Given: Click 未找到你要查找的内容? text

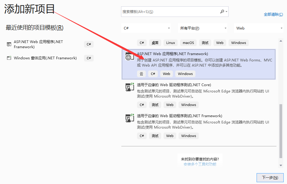Looking at the screenshot, I should [200, 159].
